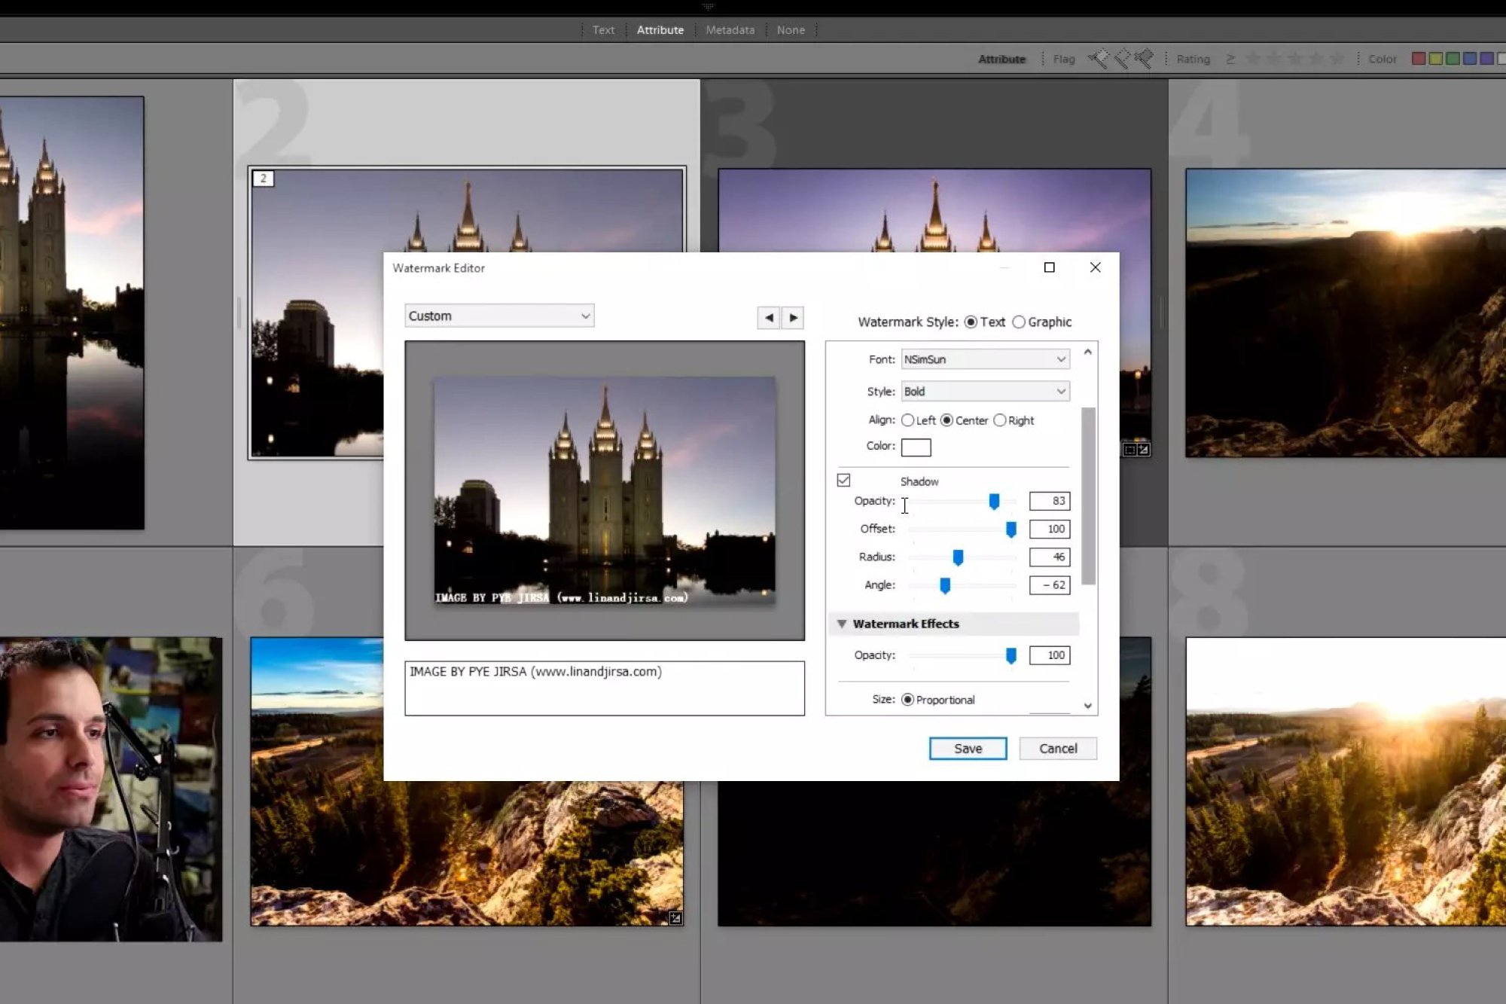Adjust Watermark Effects Opacity slider
The image size is (1506, 1004).
pyautogui.click(x=1011, y=656)
